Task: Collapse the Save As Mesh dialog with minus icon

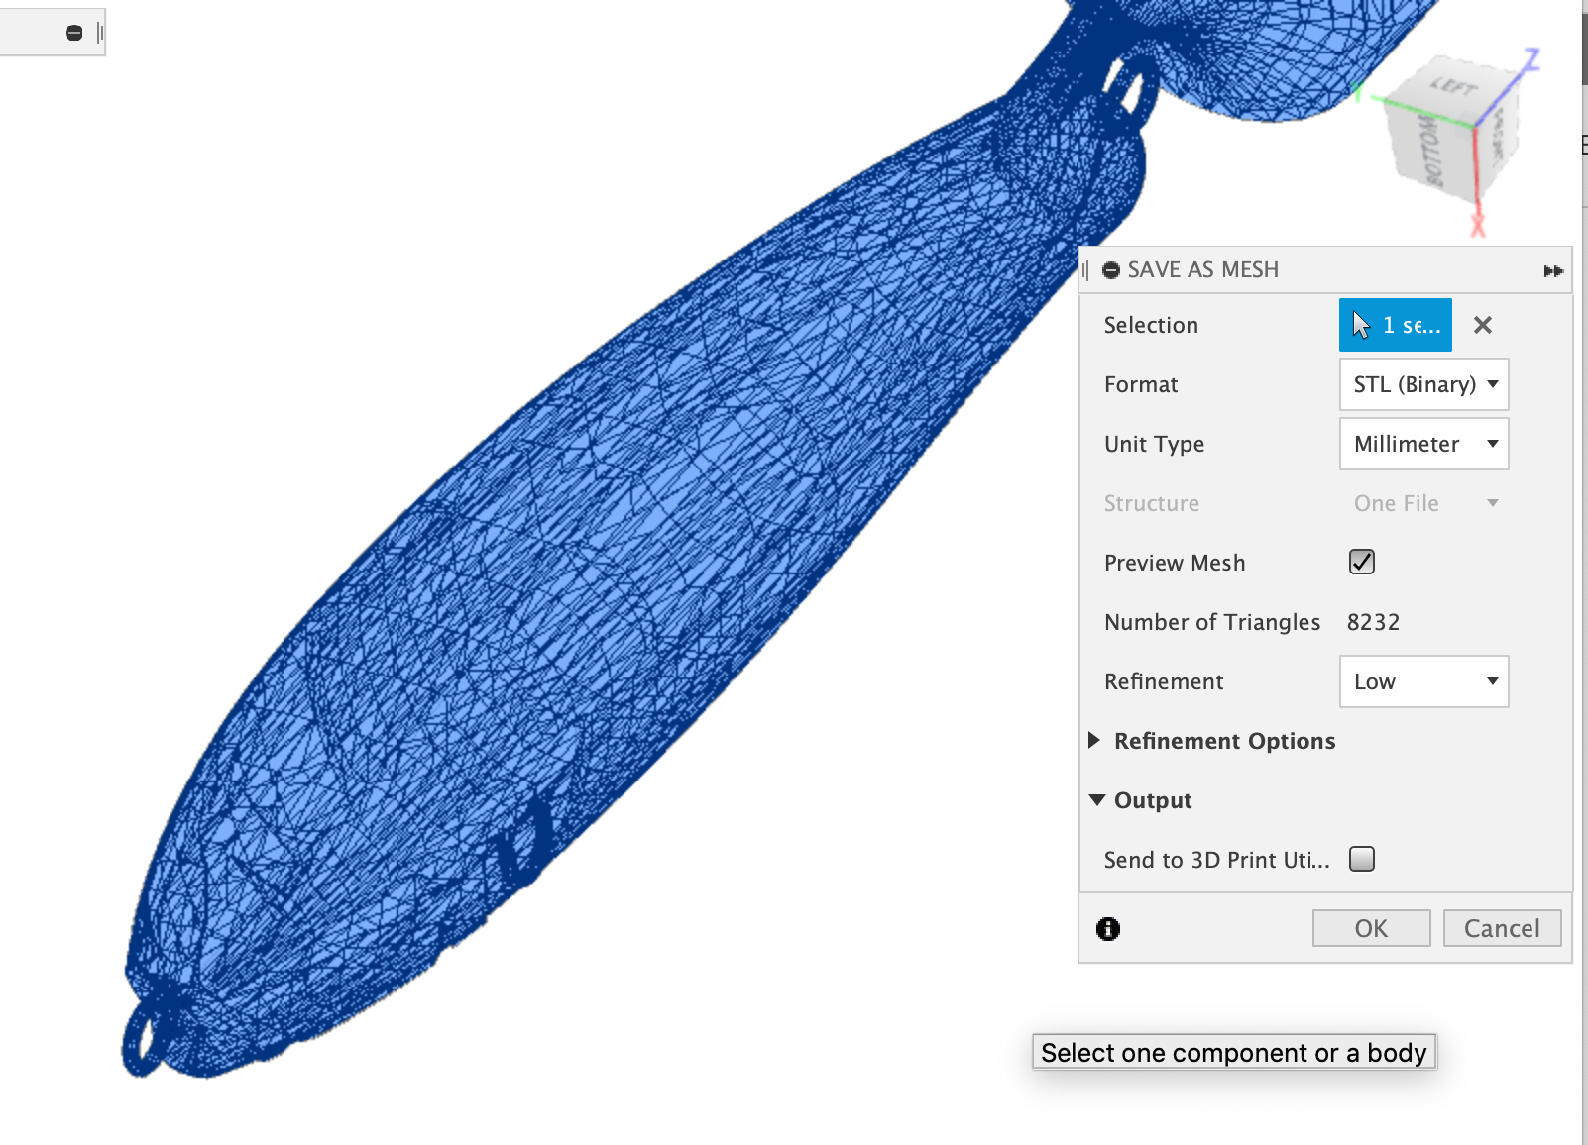Action: pos(1111,270)
